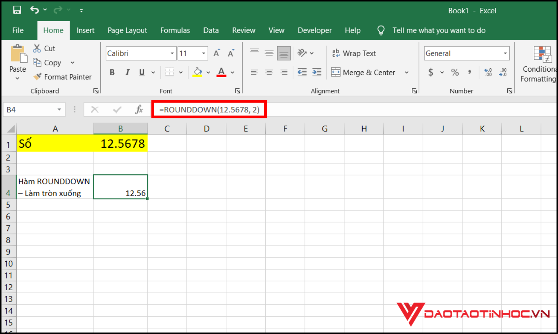Click the Insert Function fx icon

pyautogui.click(x=139, y=109)
